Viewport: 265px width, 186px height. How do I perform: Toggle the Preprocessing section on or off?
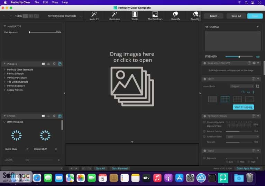[205, 116]
